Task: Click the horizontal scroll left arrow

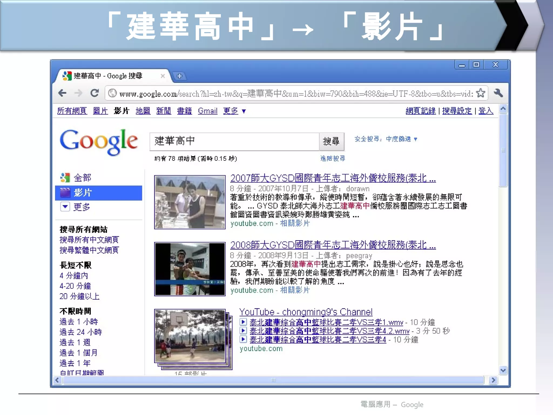Action: coord(57,380)
